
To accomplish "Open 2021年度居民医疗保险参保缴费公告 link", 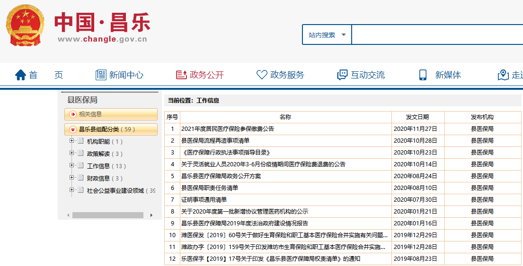I will 227,129.
